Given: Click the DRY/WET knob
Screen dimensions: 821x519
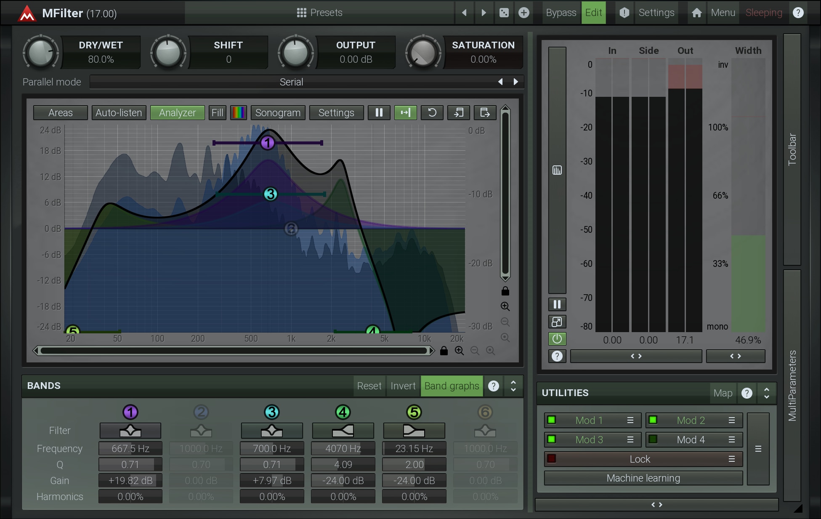Looking at the screenshot, I should click(41, 53).
